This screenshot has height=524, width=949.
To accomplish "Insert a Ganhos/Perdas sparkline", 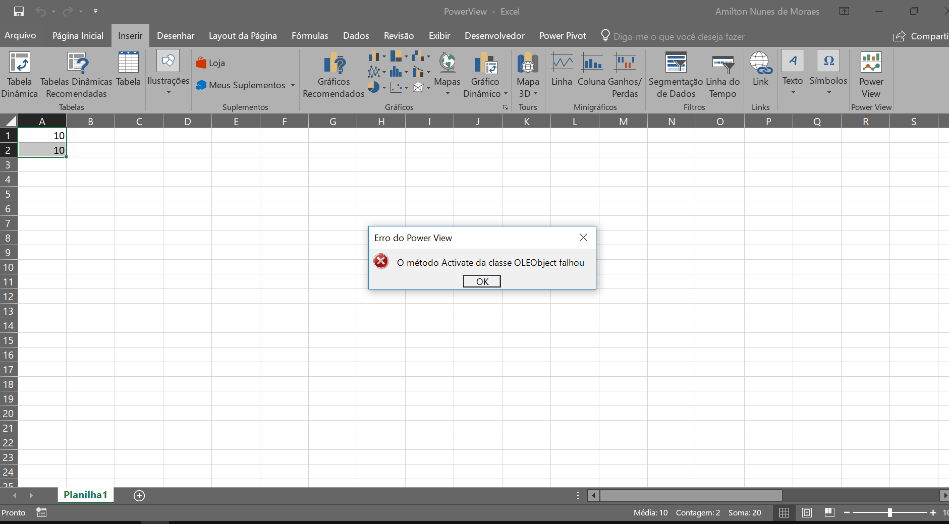I will pos(625,75).
